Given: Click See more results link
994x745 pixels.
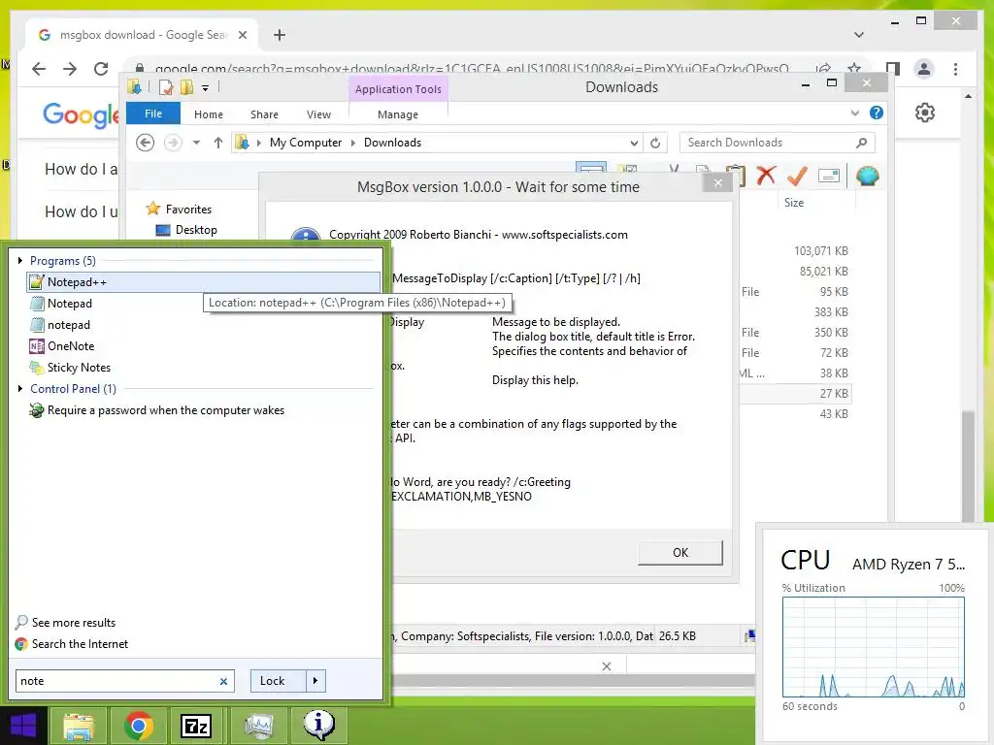Looking at the screenshot, I should 65,622.
